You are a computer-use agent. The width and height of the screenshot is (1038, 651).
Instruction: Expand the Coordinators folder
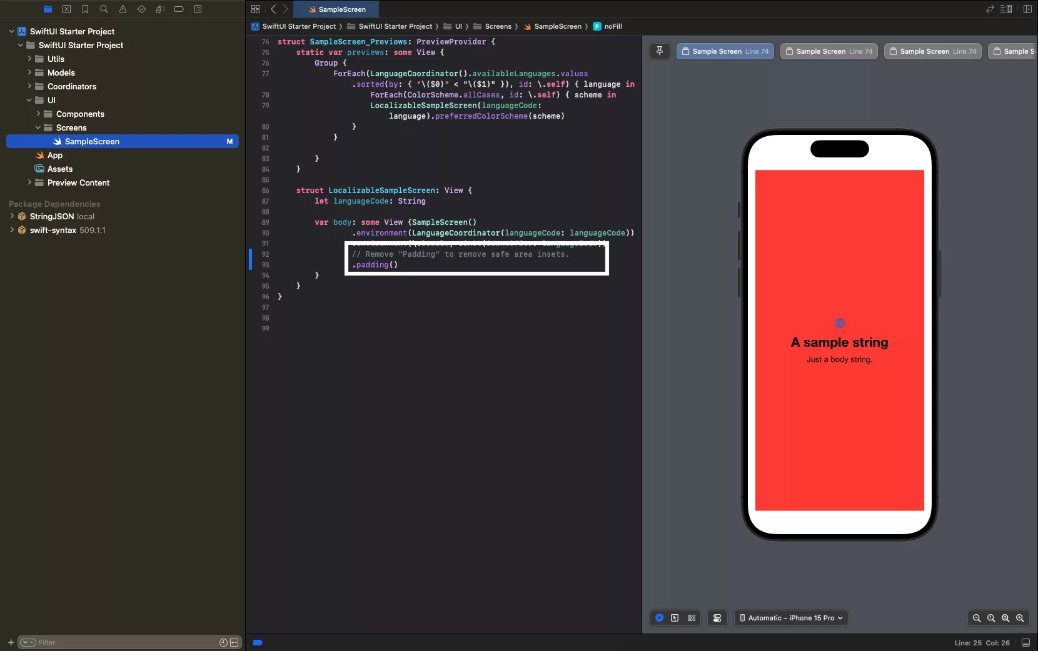pos(29,86)
